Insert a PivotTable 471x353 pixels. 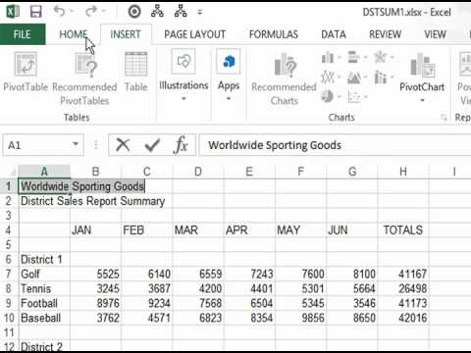pos(26,72)
